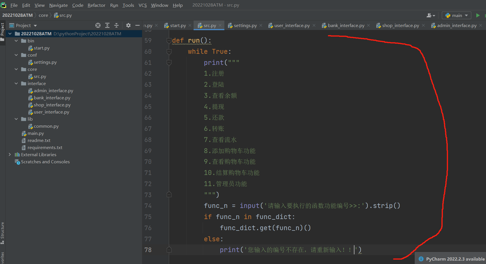Open the Code menu
486x264 pixels.
coord(78,5)
